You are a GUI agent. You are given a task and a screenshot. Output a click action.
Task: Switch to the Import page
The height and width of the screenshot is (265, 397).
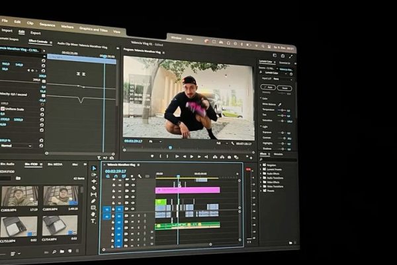(x=7, y=30)
